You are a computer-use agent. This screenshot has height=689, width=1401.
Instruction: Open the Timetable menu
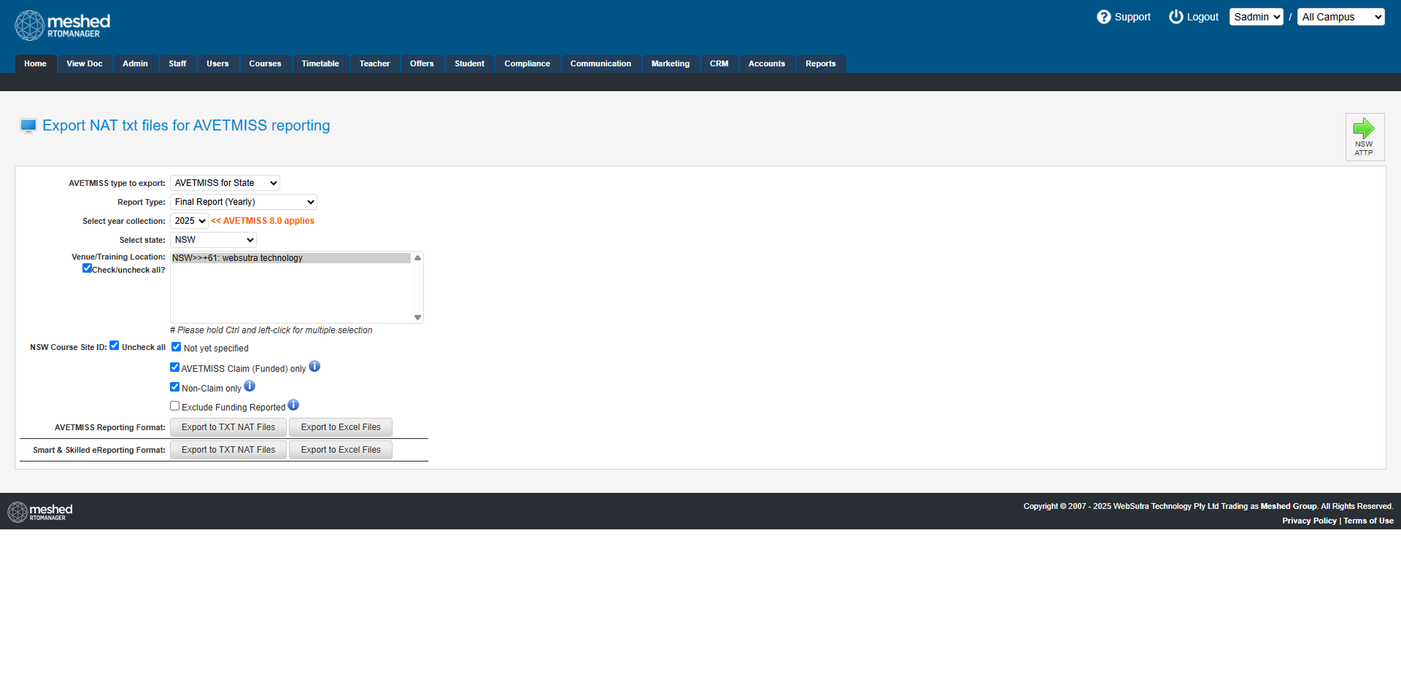coord(320,63)
